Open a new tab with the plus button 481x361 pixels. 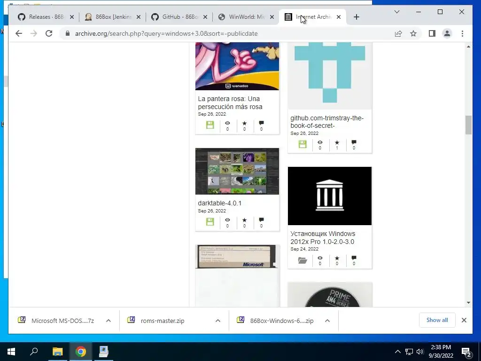[x=356, y=17]
